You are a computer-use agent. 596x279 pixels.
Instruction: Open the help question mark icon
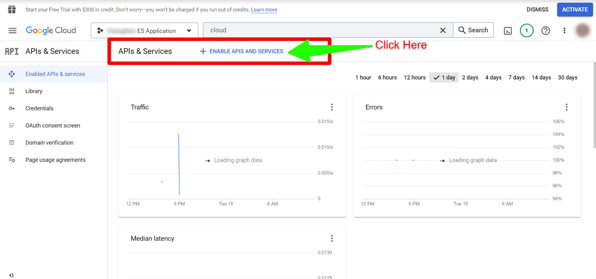[x=546, y=31]
